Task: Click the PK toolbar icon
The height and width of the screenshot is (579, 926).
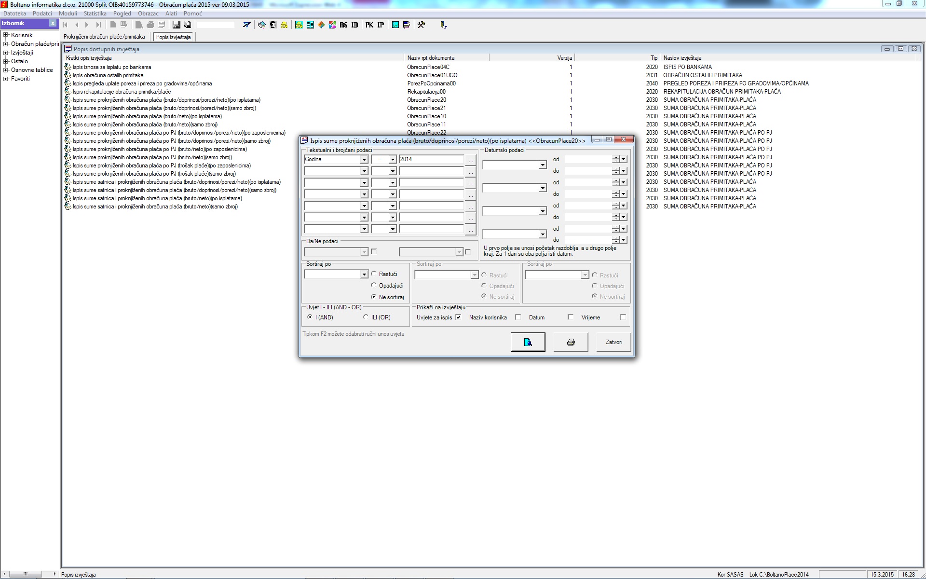Action: point(369,25)
